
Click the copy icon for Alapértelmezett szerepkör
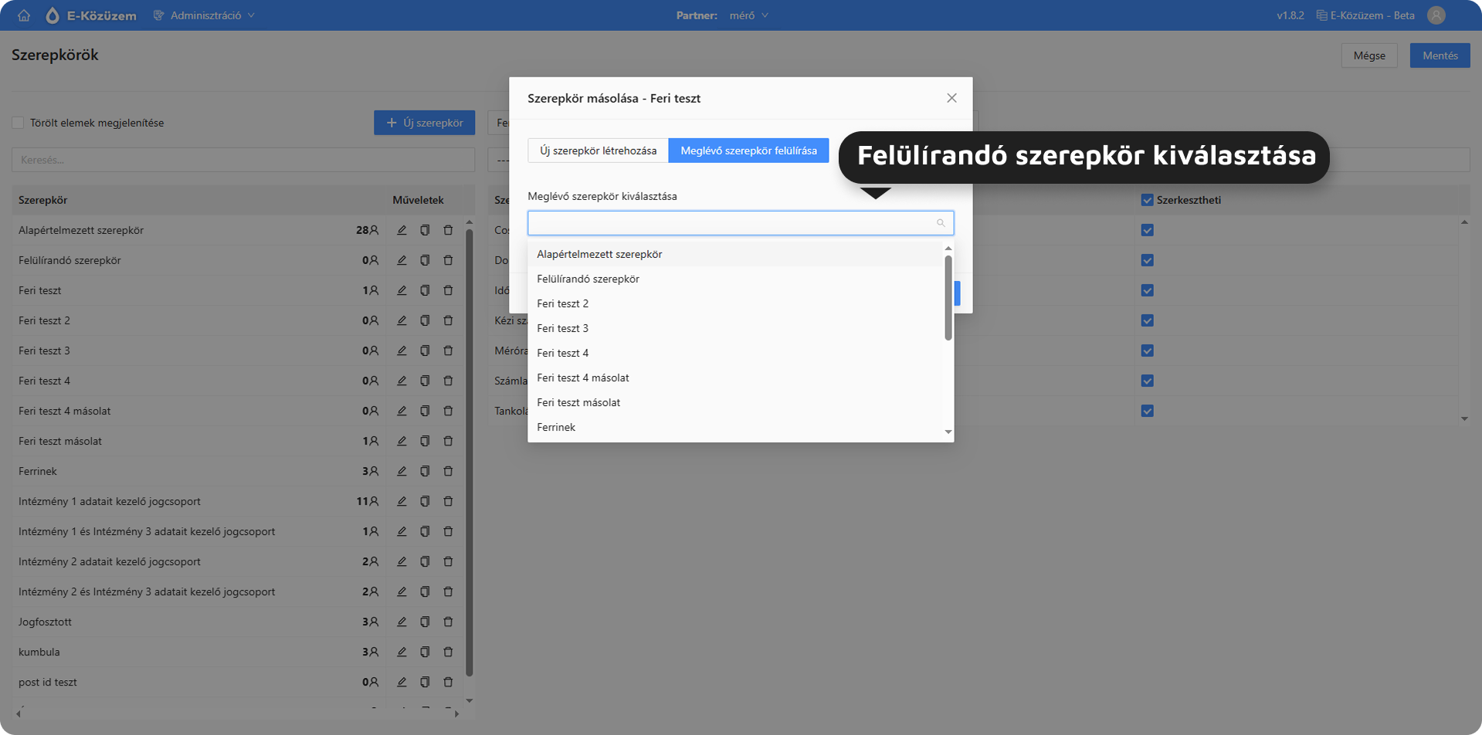point(425,230)
